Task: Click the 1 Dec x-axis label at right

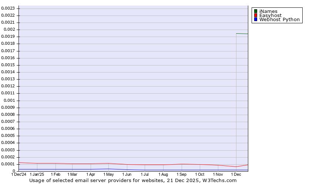Action: 236,174
